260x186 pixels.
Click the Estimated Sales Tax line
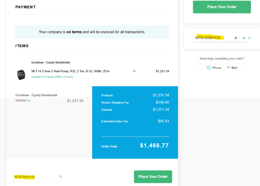[114, 122]
